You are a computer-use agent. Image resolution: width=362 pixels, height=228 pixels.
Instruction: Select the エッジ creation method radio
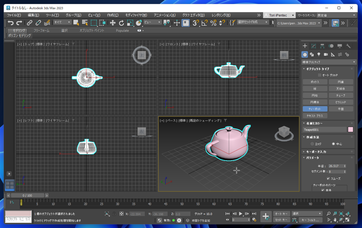tap(312, 144)
